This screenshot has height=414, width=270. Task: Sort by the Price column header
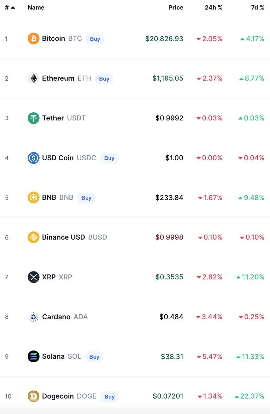pyautogui.click(x=176, y=8)
